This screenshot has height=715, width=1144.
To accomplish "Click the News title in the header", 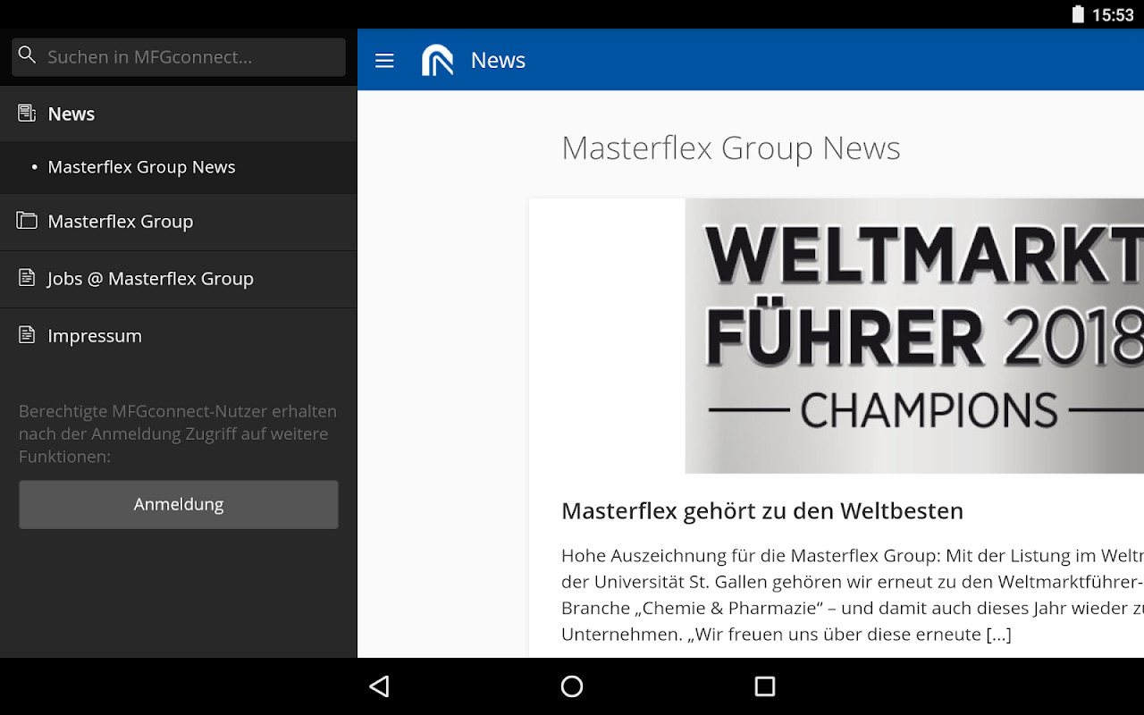I will click(498, 60).
